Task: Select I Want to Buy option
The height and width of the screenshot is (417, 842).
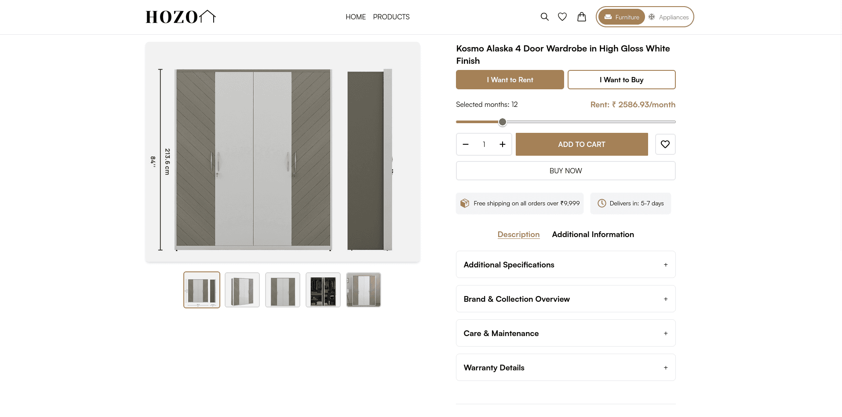Action: [x=622, y=80]
